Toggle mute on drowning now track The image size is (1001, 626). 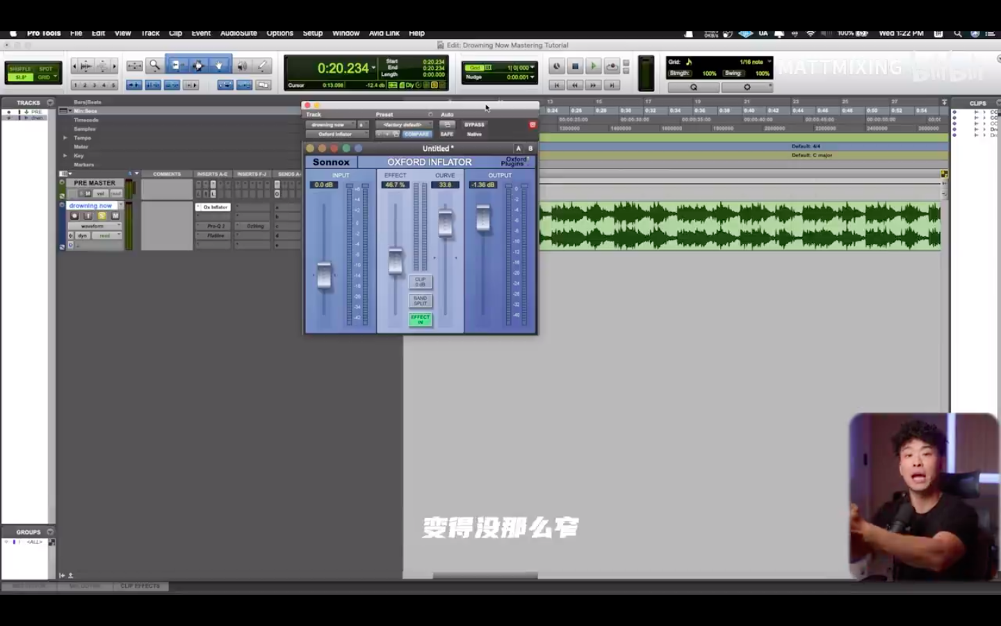pyautogui.click(x=115, y=216)
